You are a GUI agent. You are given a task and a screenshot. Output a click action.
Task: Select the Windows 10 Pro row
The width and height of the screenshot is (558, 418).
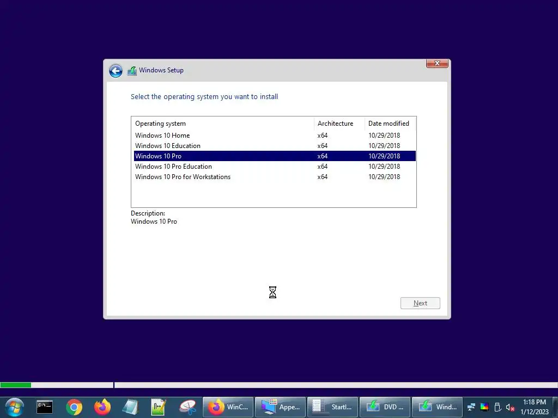point(275,156)
